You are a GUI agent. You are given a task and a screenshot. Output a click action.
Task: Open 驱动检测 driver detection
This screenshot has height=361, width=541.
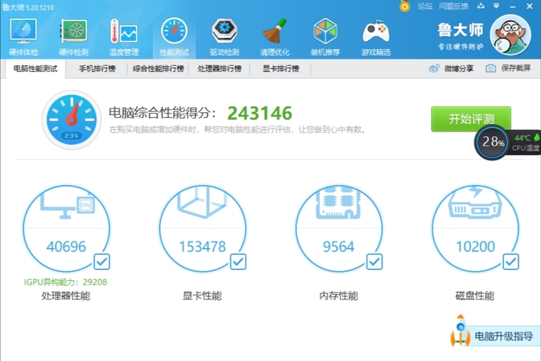(224, 37)
